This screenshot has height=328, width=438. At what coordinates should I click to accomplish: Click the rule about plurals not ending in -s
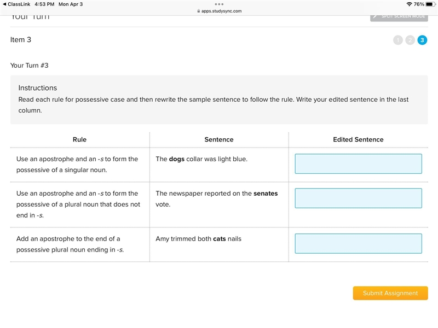[78, 204]
